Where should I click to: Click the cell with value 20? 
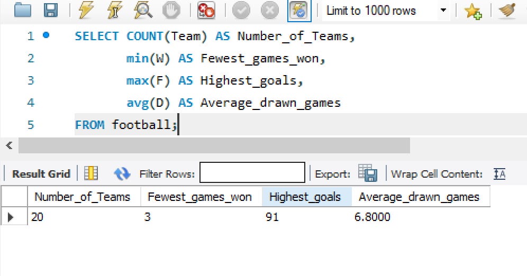pos(84,217)
